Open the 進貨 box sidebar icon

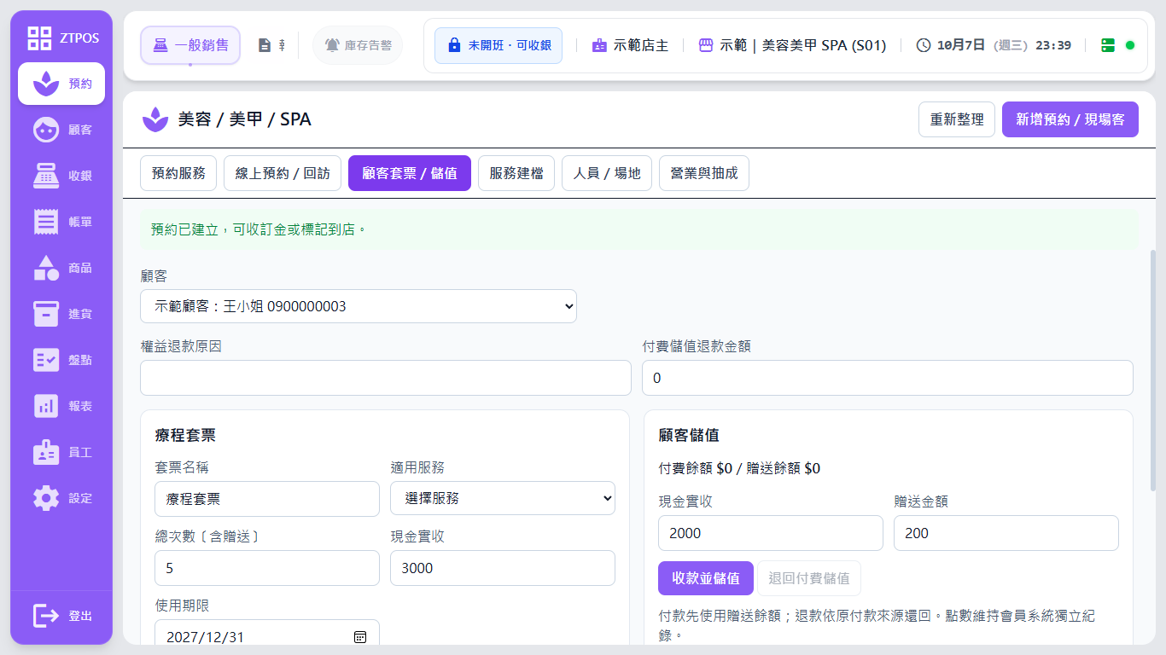[45, 314]
